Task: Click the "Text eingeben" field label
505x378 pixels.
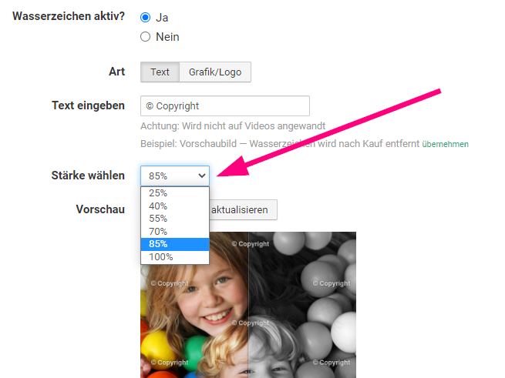Action: [88, 105]
